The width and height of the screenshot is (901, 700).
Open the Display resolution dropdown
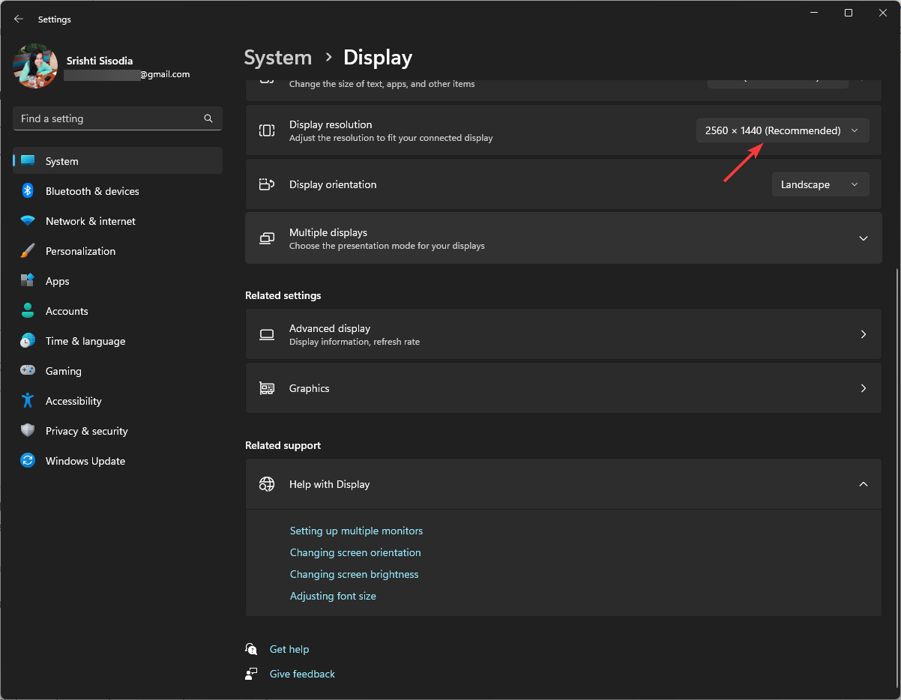[x=783, y=130]
